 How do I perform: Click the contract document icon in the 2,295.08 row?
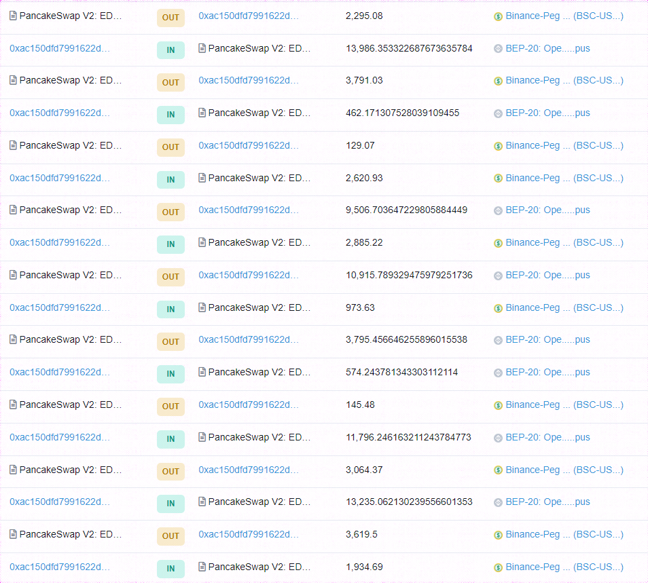pyautogui.click(x=13, y=16)
